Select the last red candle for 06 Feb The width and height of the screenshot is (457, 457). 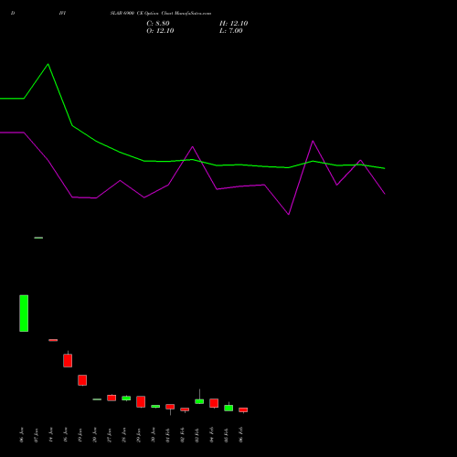[243, 410]
